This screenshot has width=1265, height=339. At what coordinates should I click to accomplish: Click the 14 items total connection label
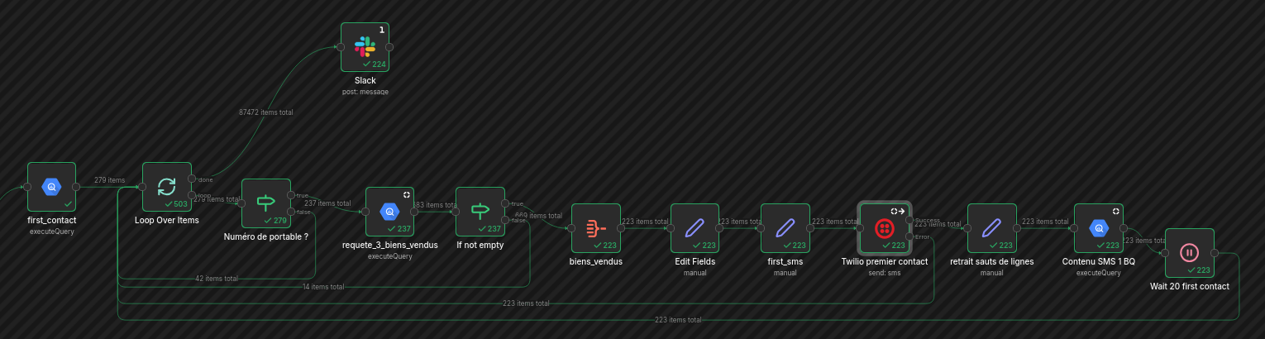(x=323, y=287)
